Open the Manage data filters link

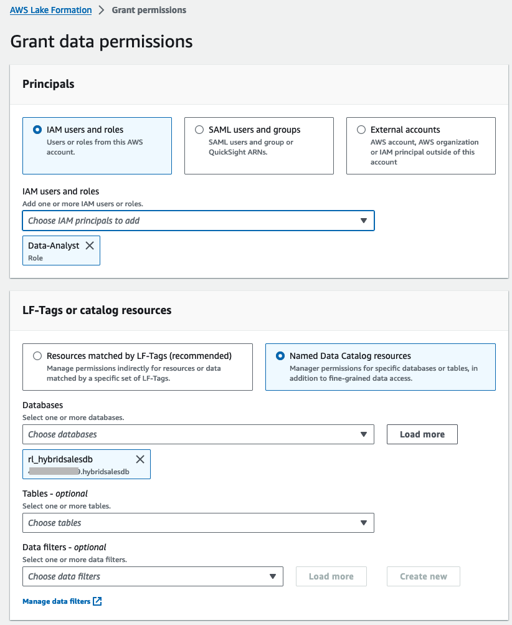[x=56, y=601]
